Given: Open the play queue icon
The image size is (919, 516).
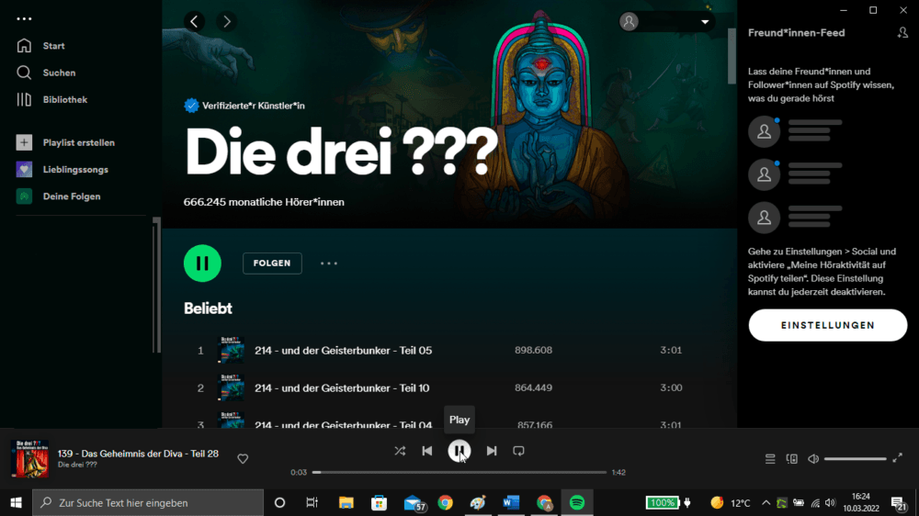Looking at the screenshot, I should tap(770, 459).
